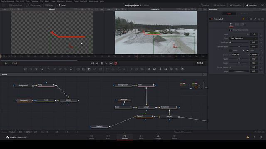Add a Fast Noise node from the toolbar

click(31, 69)
